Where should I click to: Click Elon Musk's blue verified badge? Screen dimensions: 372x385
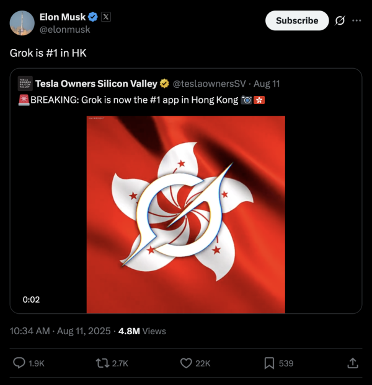tap(93, 17)
